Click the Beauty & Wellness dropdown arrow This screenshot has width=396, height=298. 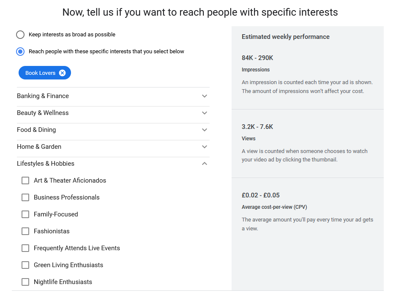point(205,113)
